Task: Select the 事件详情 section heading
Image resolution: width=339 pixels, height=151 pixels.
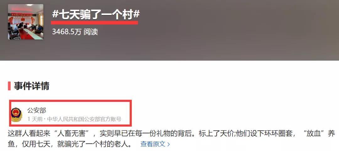Action: click(32, 86)
